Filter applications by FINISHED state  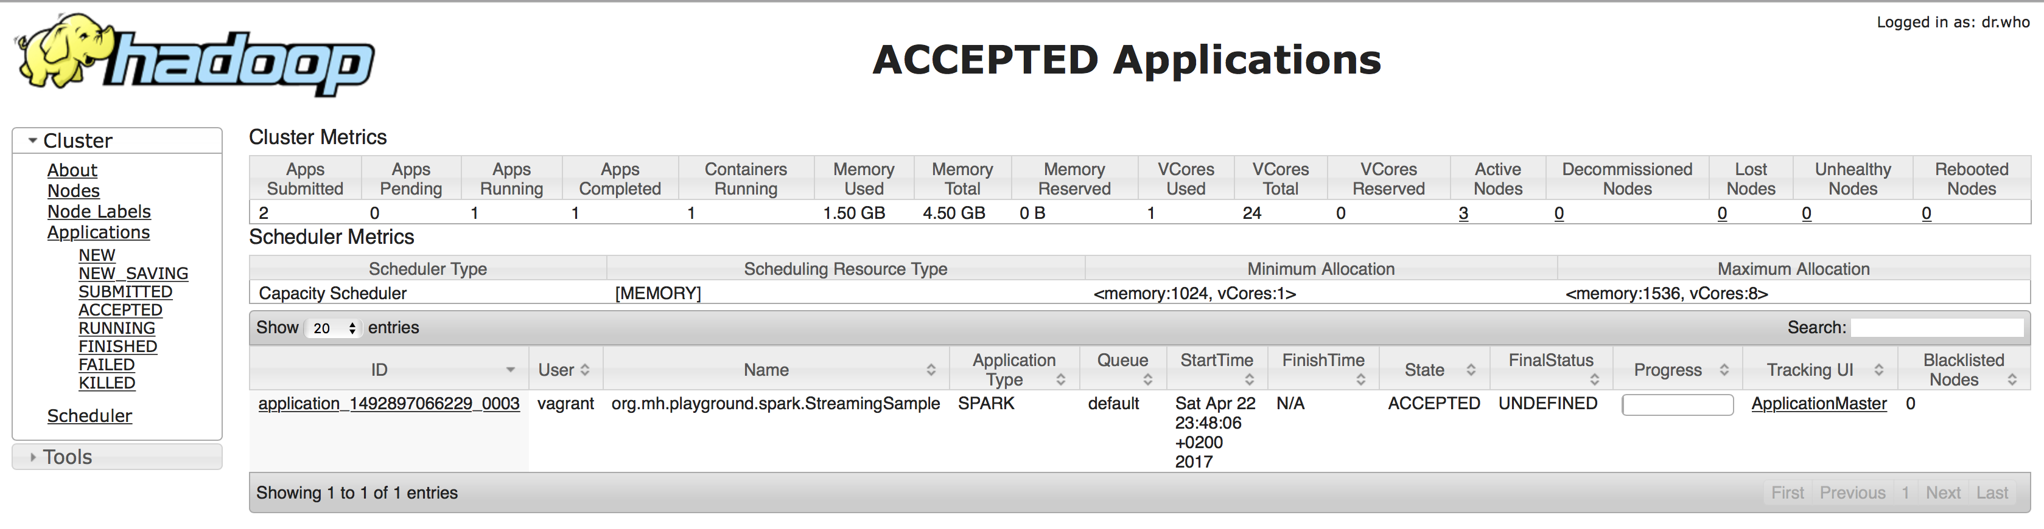coord(117,347)
